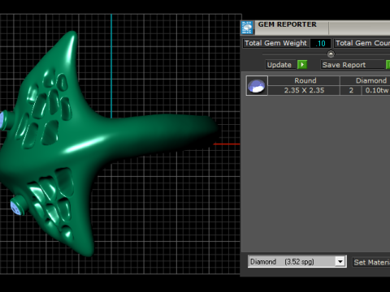Click the '0.10tw' weight cell
The height and width of the screenshot is (292, 390).
(376, 90)
